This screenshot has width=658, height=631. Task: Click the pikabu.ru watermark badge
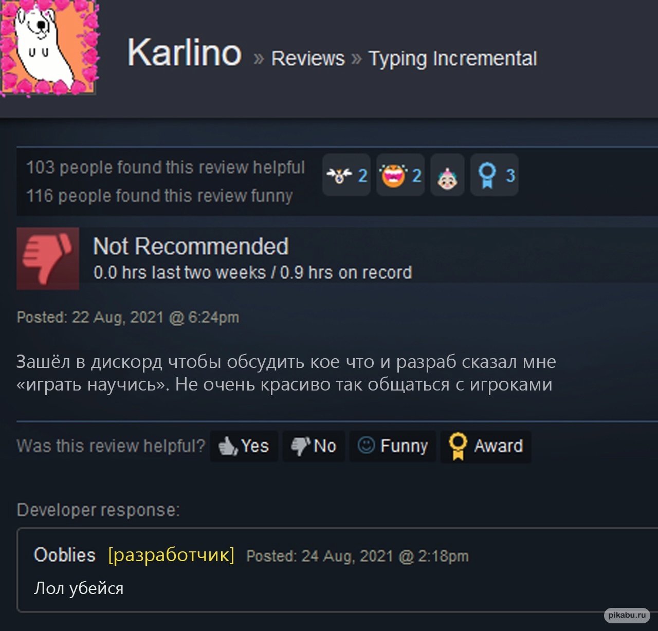pyautogui.click(x=627, y=615)
